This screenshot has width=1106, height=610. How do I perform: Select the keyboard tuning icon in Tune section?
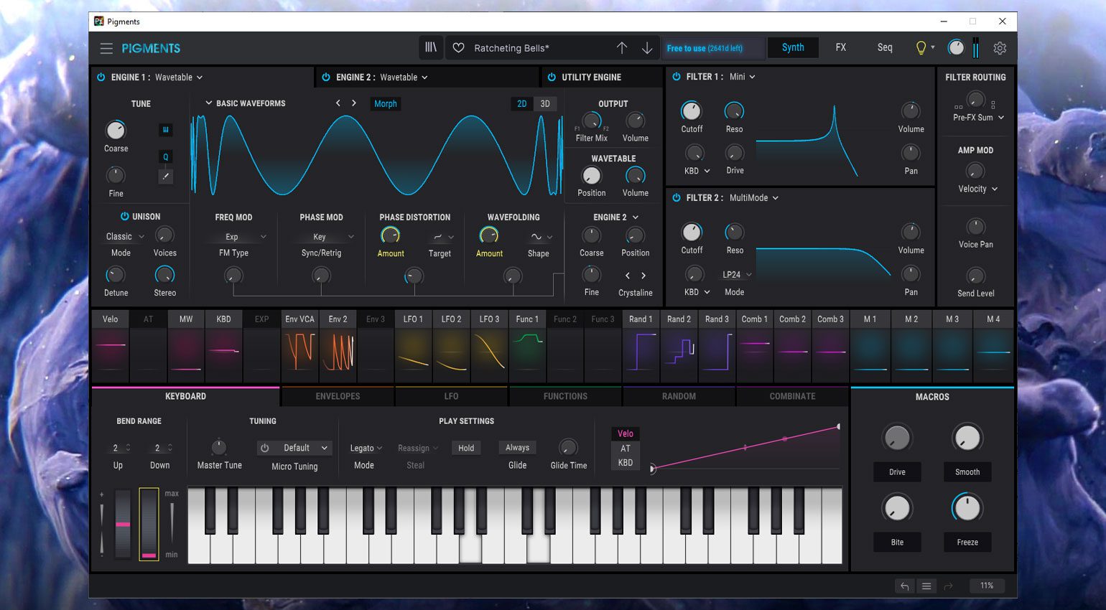tap(165, 129)
